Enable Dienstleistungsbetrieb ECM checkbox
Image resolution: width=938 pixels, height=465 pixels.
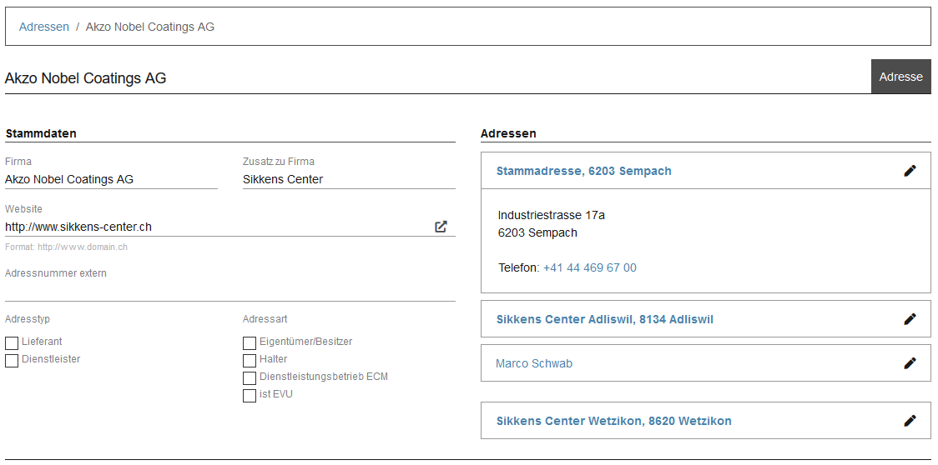click(250, 377)
